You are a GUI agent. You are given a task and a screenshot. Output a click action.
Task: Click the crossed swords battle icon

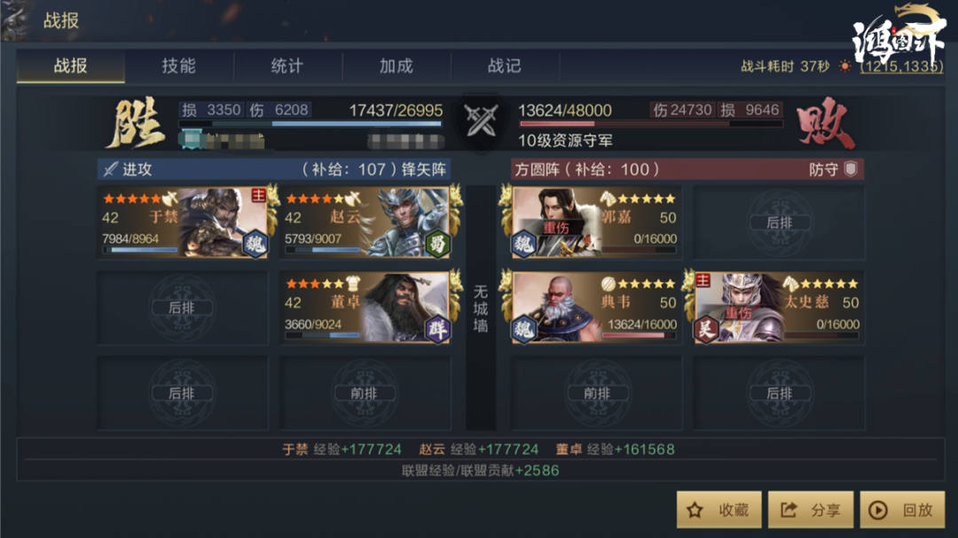481,121
